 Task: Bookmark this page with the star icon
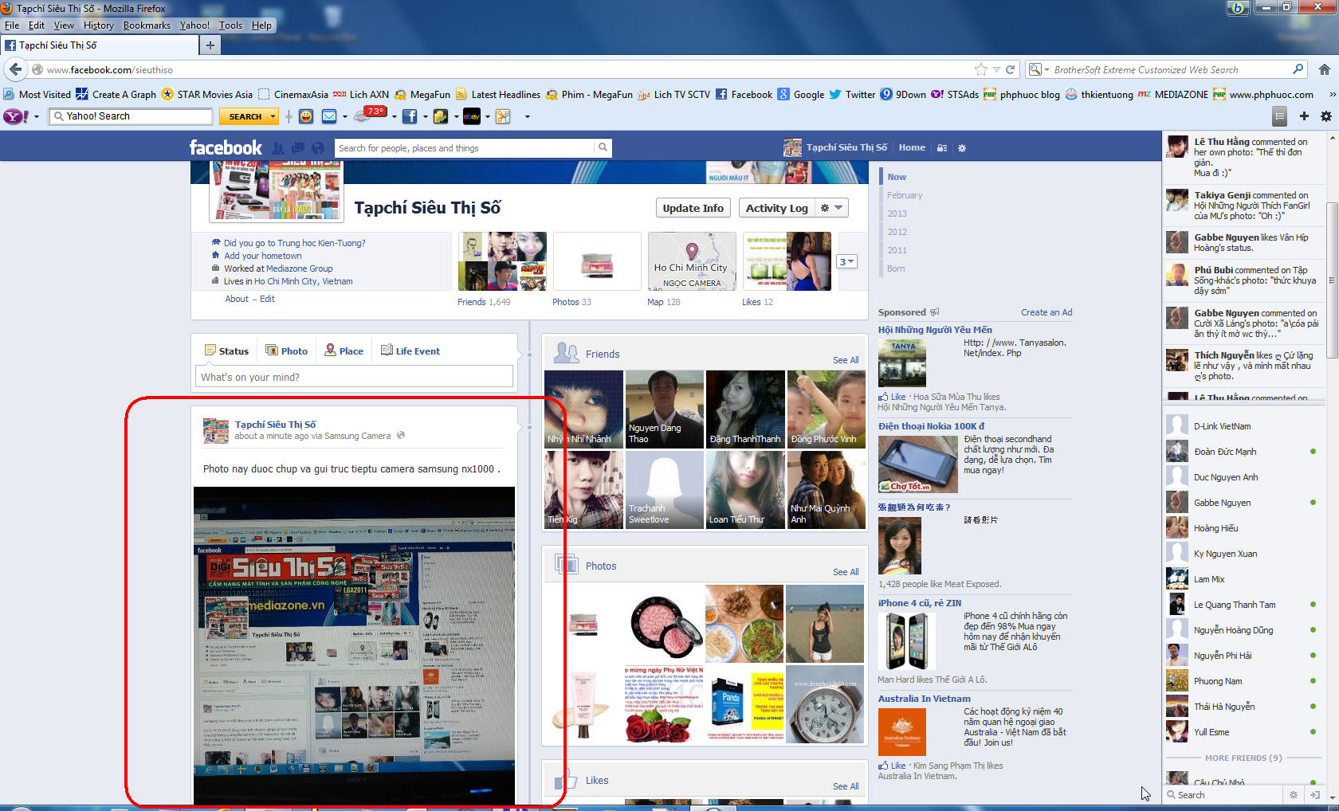pos(981,70)
